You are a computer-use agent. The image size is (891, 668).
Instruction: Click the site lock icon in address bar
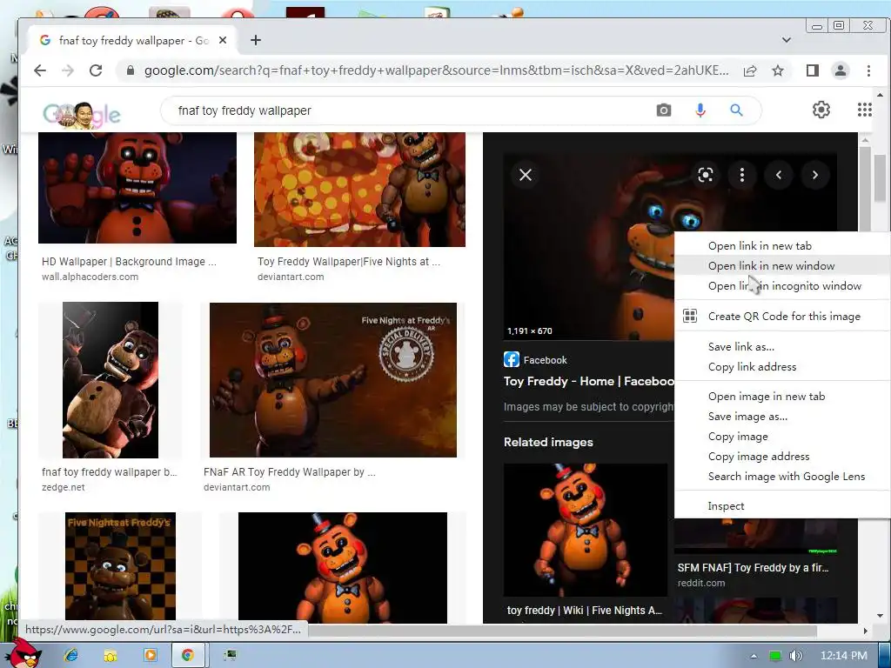coord(131,70)
